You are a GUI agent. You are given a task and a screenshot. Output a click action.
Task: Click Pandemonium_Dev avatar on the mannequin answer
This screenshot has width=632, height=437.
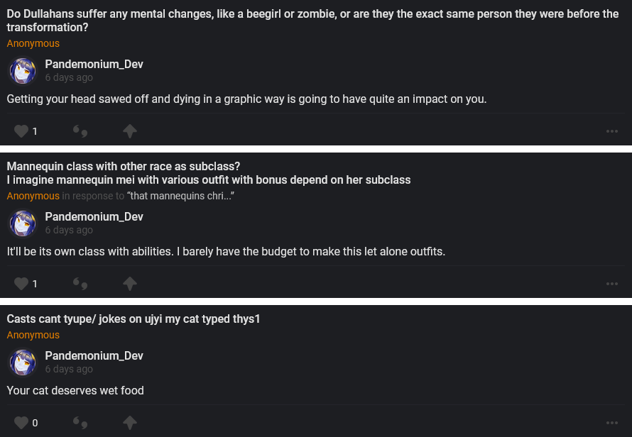tap(23, 223)
